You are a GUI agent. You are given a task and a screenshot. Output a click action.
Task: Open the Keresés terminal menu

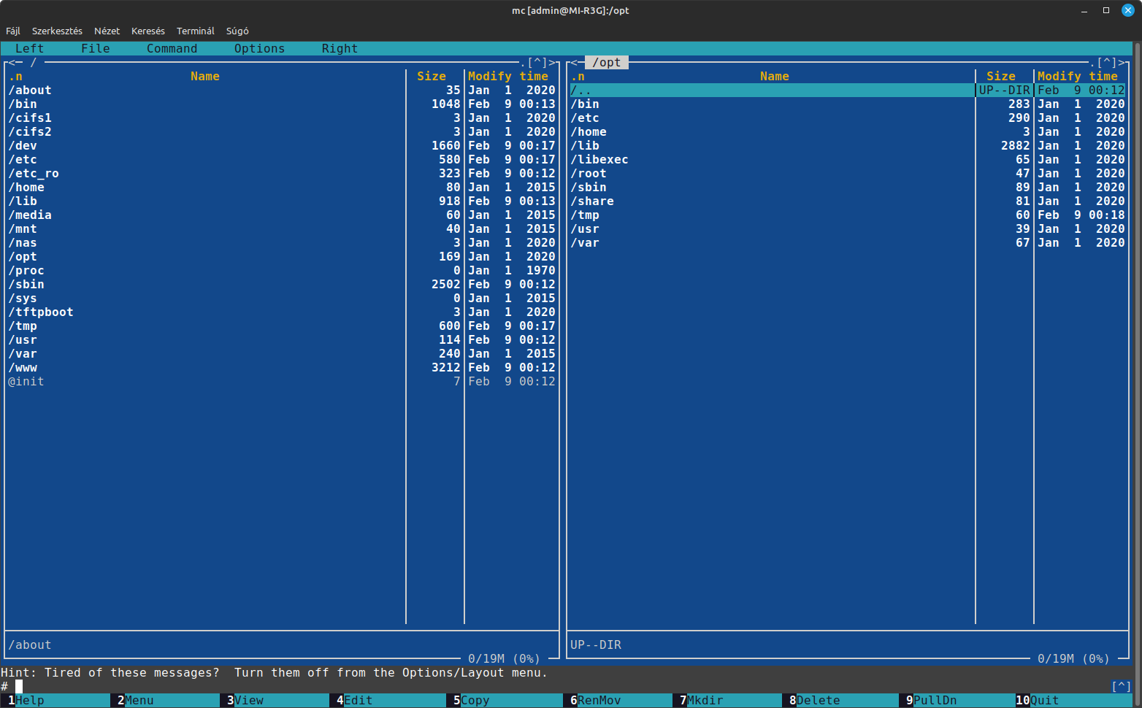(148, 31)
